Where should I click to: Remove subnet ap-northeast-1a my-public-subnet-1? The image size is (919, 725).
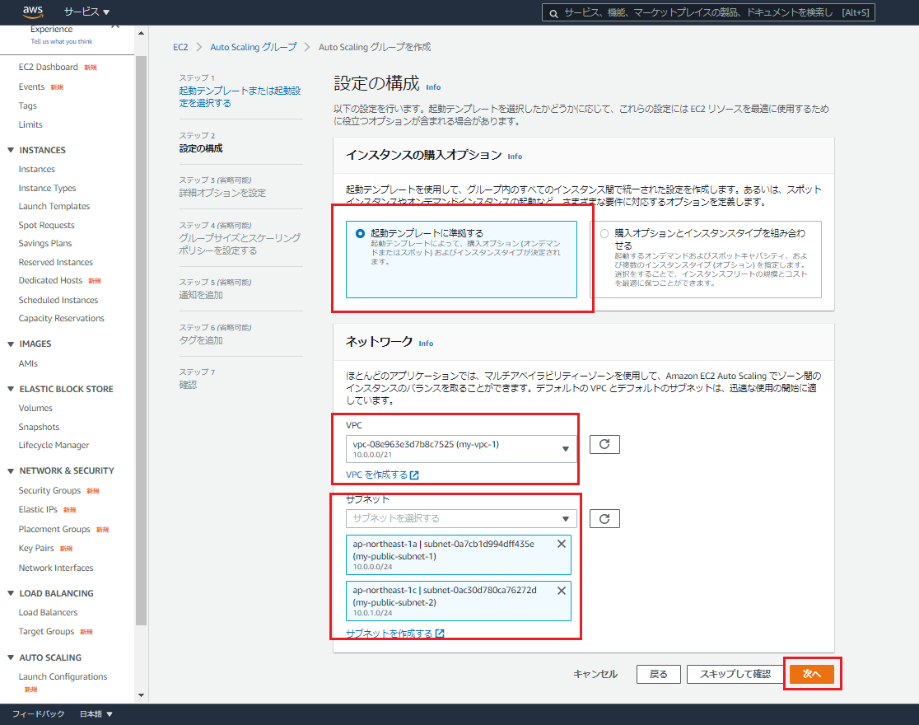click(x=561, y=544)
